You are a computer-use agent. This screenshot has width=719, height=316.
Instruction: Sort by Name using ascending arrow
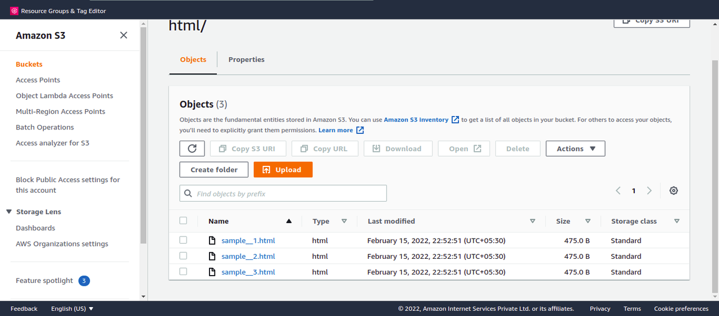click(x=289, y=221)
